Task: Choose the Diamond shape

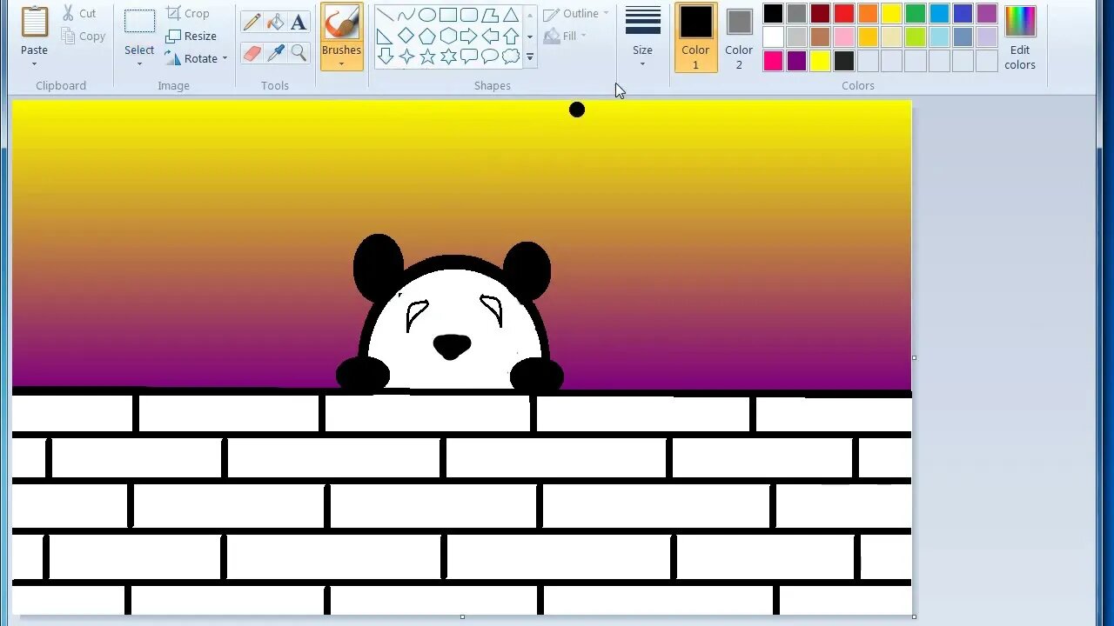Action: coord(406,36)
